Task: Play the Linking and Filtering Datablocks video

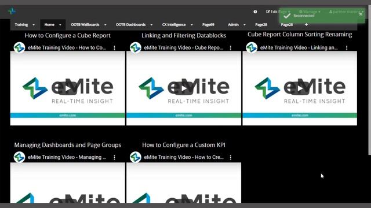Action: [x=184, y=88]
